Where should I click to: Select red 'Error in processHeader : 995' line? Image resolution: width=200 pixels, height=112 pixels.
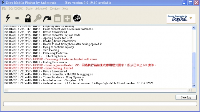(80, 65)
